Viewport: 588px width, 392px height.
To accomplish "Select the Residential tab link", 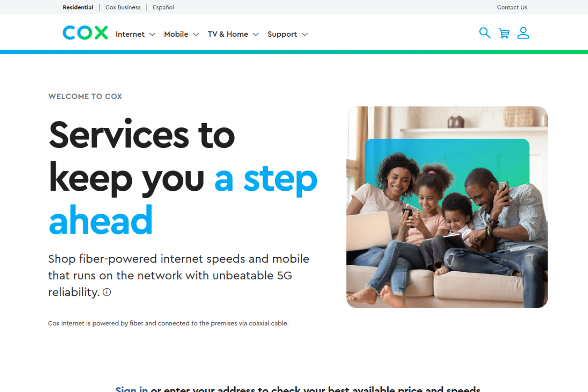I will tap(78, 7).
